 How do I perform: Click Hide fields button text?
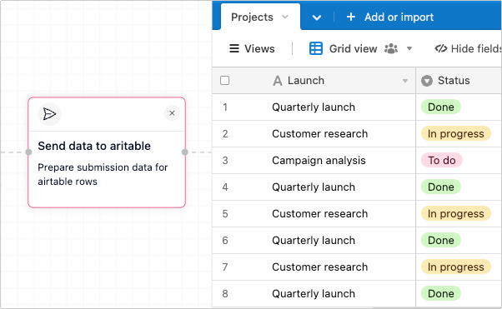[476, 48]
